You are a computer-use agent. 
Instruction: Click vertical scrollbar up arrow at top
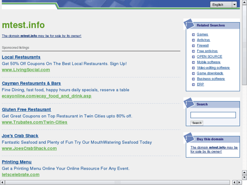(244, 2)
